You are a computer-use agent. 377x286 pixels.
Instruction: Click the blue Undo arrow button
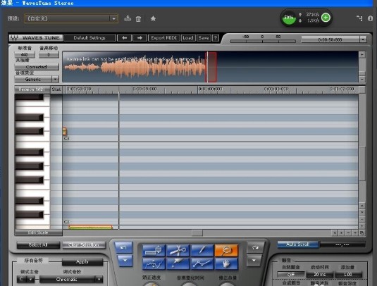coord(123,247)
